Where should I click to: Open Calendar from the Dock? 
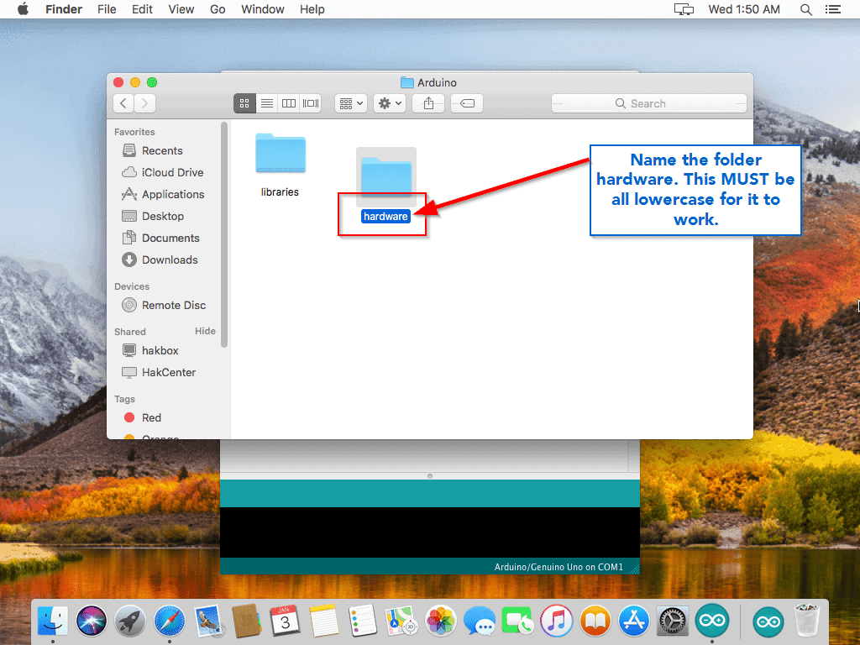285,621
